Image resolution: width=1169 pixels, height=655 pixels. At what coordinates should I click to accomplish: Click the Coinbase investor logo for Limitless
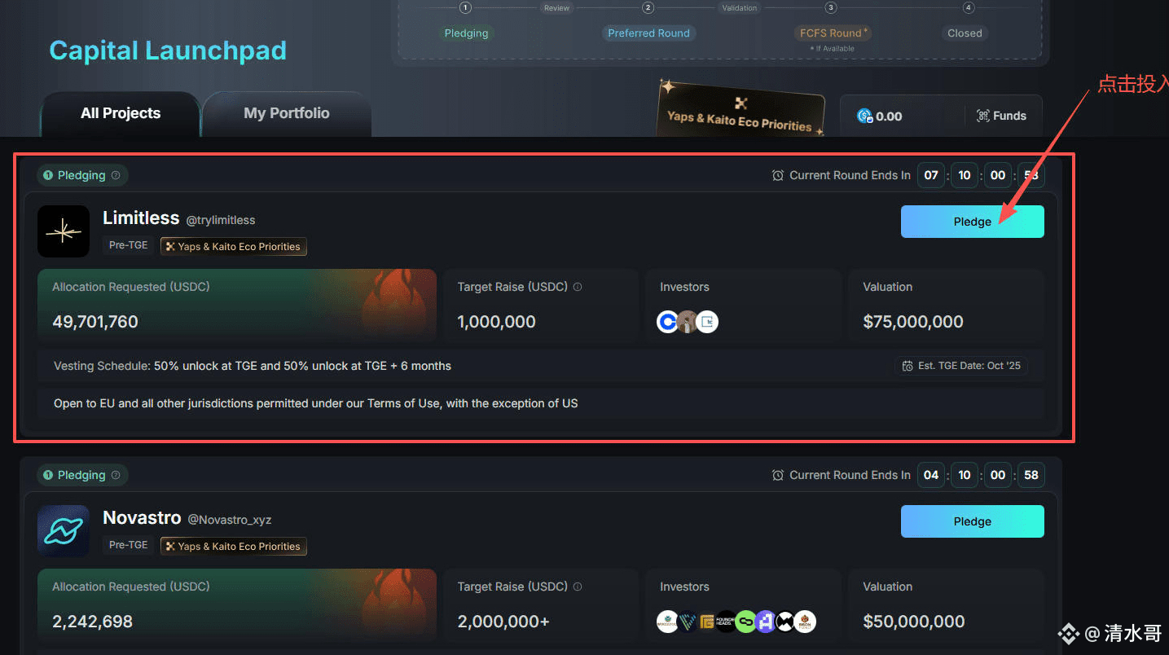667,322
